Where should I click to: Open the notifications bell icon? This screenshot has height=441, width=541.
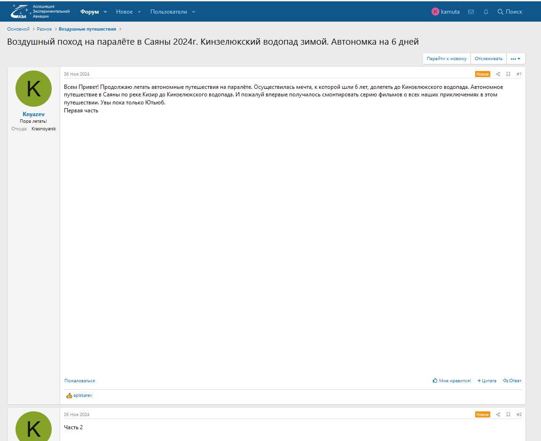coord(486,12)
